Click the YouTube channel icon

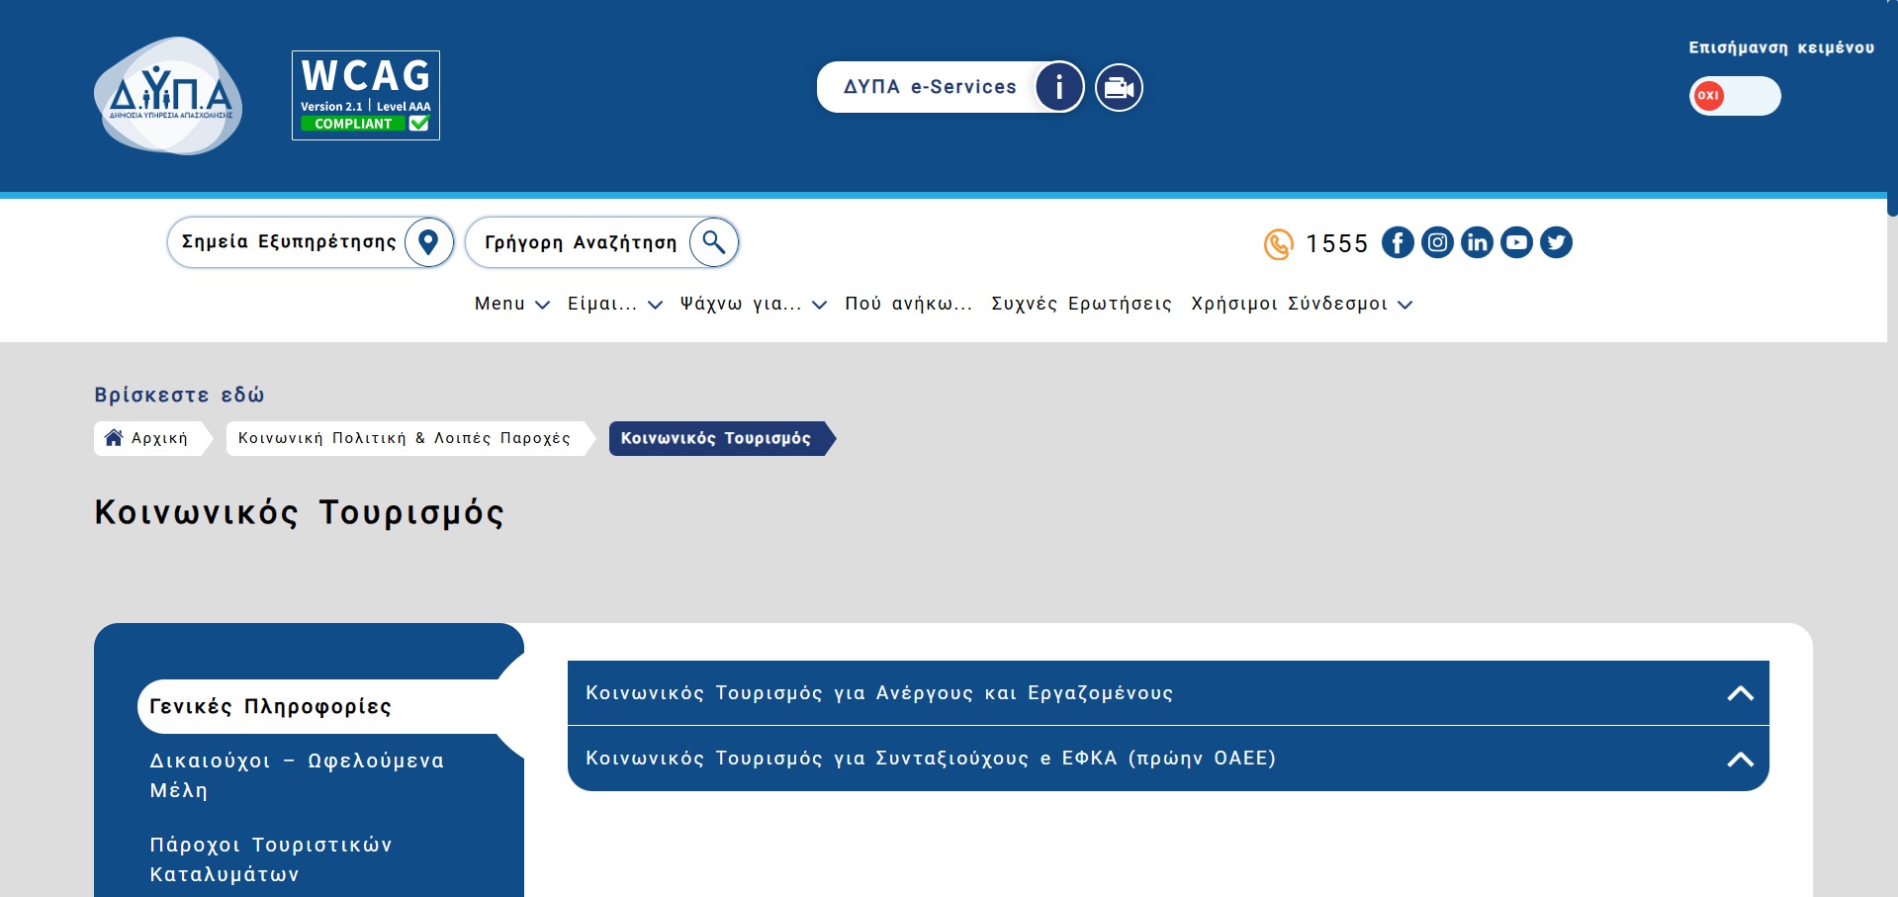[x=1516, y=242]
